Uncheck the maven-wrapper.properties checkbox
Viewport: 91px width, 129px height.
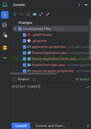click(x=25, y=71)
